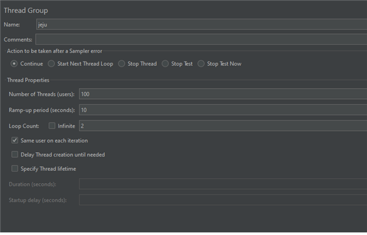Tick the Specify Thread lifetime checkbox
367x235 pixels.
click(15, 168)
